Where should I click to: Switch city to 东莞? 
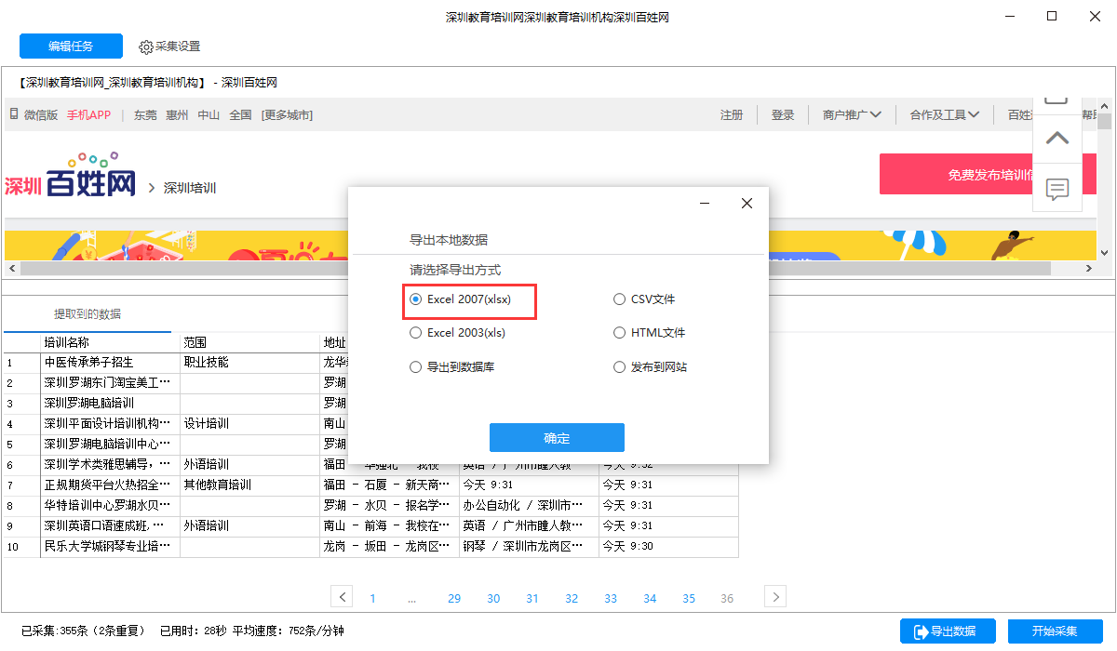point(145,115)
